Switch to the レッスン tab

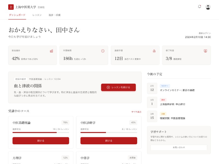(x=37, y=15)
